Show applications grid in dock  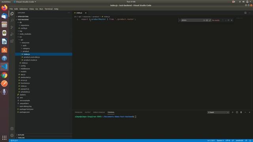4,138
